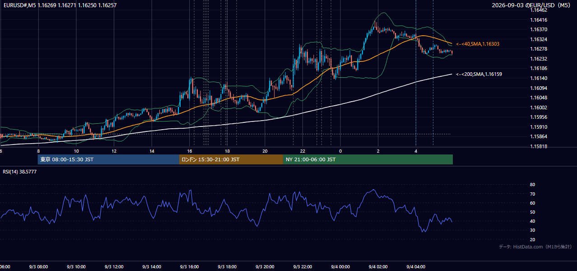Click hour tick '10' above the session bars
577x271 pixels.
(x=76, y=151)
